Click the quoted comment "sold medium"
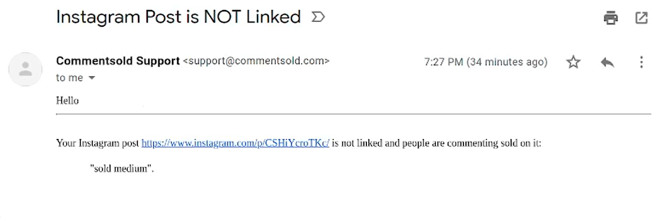 [122, 168]
